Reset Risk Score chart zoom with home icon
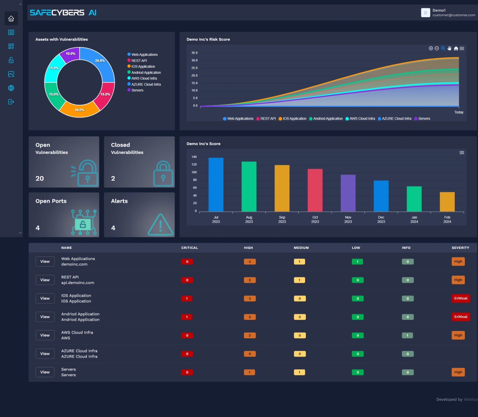The width and height of the screenshot is (478, 417). click(x=456, y=48)
